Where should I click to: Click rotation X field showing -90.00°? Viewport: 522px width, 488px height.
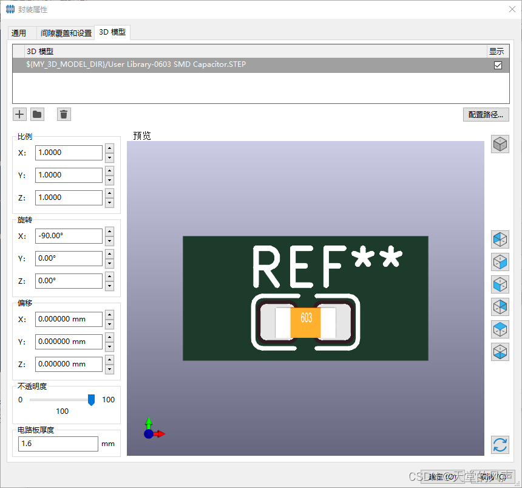pyautogui.click(x=69, y=236)
